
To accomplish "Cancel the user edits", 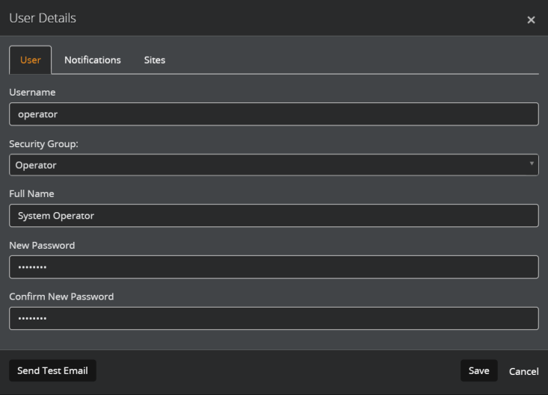I will point(523,371).
